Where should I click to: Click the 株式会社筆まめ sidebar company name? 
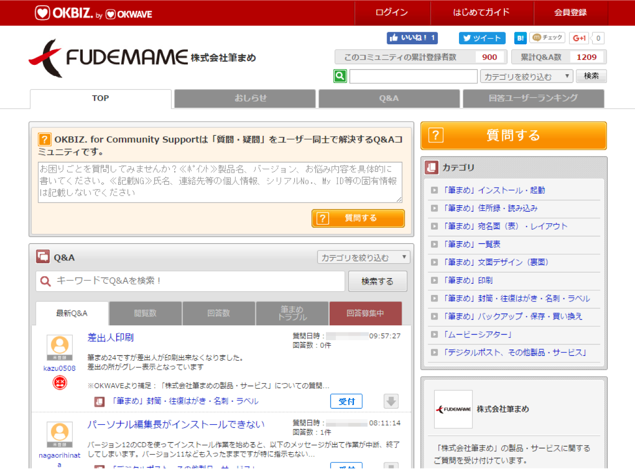point(503,409)
